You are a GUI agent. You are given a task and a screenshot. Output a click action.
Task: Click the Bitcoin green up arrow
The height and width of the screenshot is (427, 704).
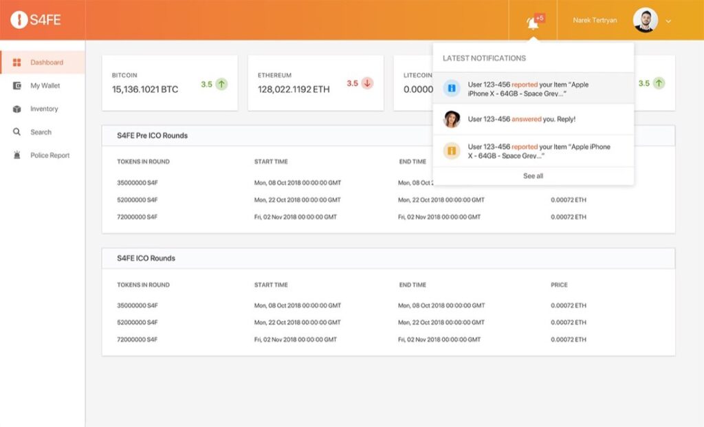[221, 84]
